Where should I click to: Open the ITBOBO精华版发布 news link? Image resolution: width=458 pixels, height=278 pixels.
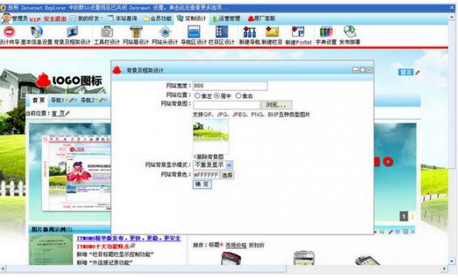129,238
